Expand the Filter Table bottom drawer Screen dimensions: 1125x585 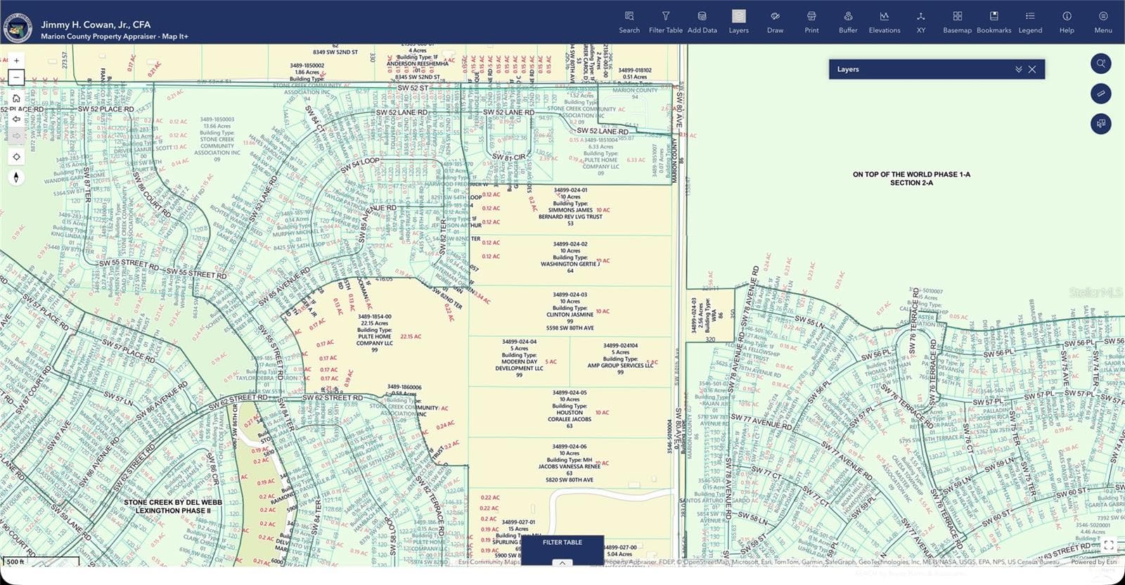(562, 562)
